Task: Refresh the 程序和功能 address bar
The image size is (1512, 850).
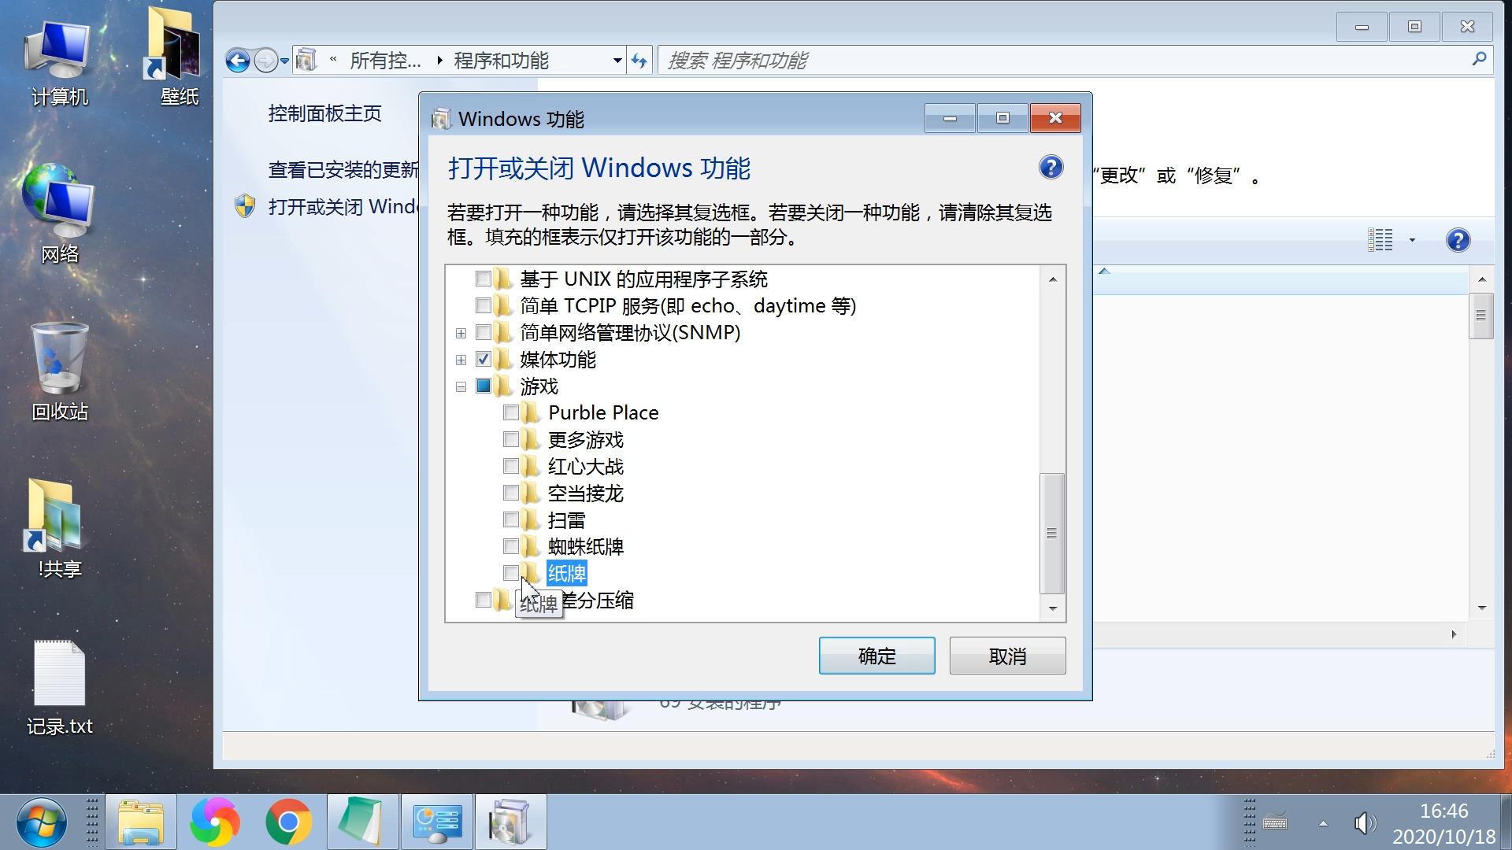Action: 639,61
